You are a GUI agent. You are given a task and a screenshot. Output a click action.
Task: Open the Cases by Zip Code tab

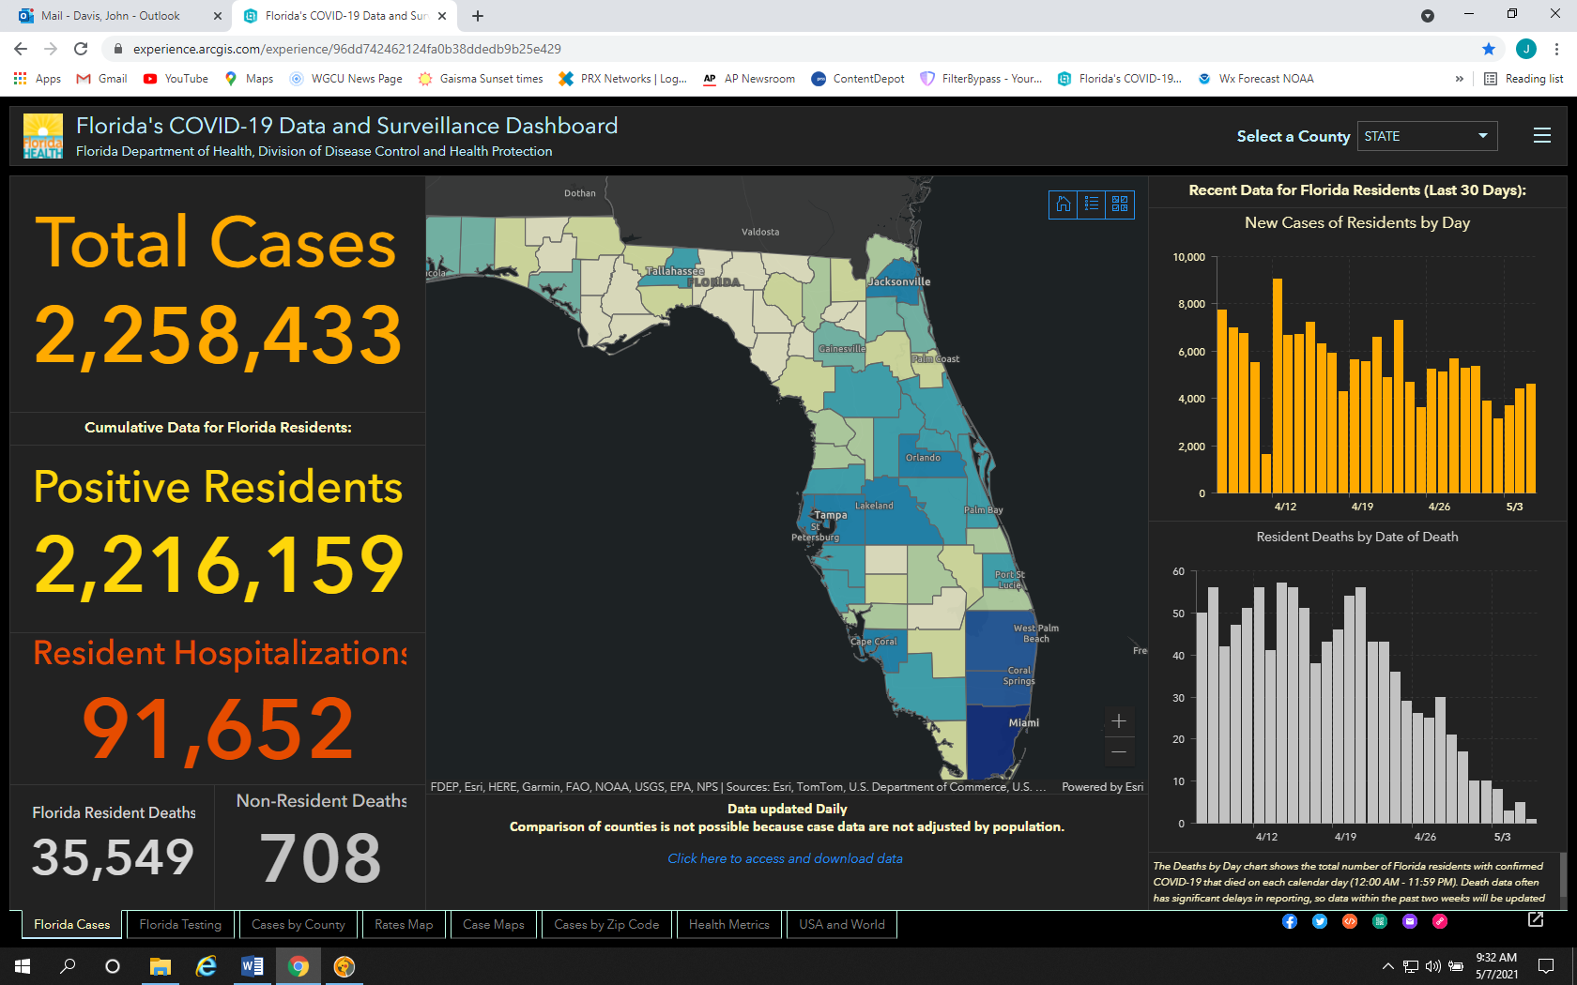tap(606, 925)
